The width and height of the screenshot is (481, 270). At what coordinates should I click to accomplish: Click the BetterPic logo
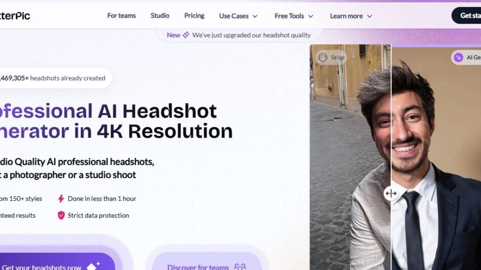click(x=14, y=16)
